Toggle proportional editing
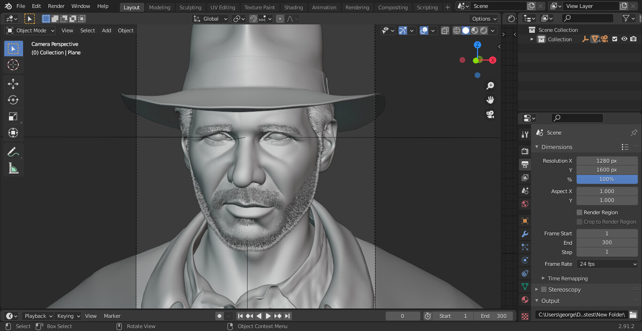Image resolution: width=642 pixels, height=331 pixels. [x=280, y=19]
